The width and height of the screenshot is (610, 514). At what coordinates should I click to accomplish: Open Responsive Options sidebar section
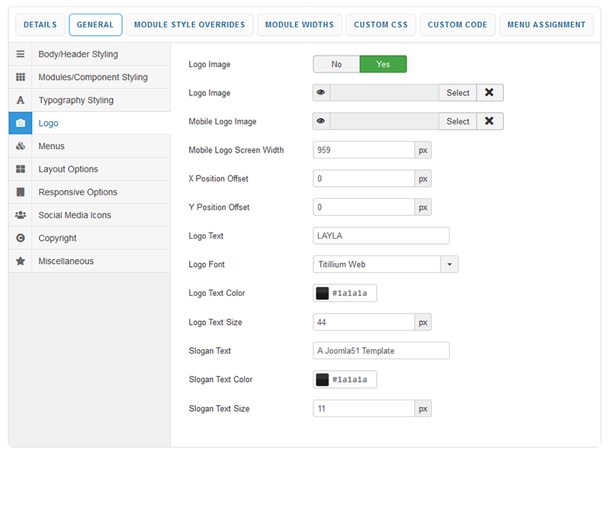coord(78,192)
